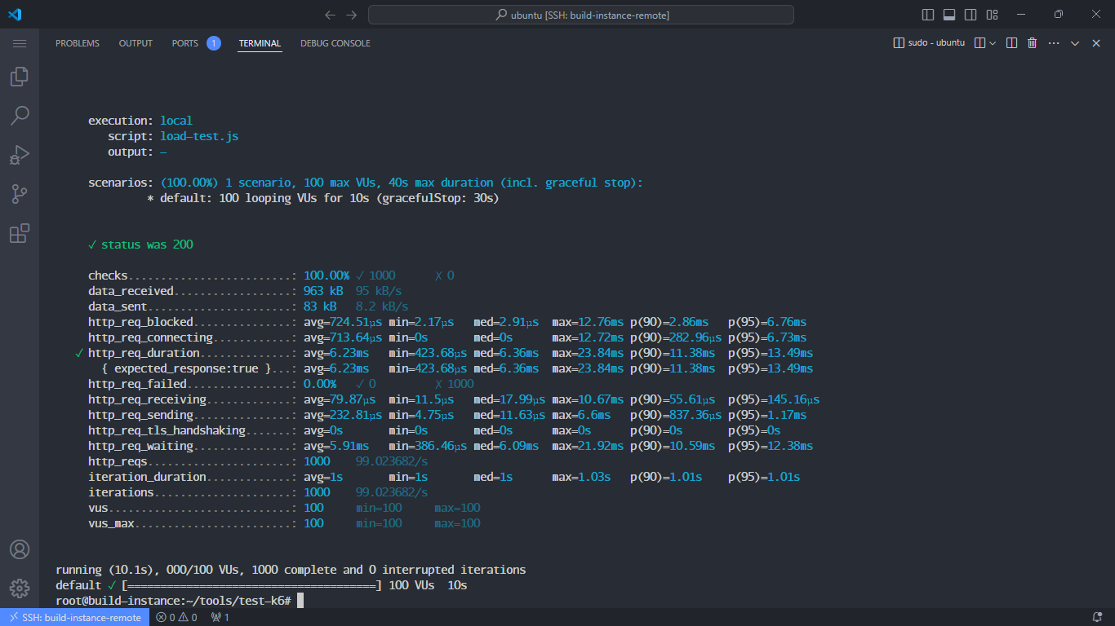Viewport: 1115px width, 626px height.
Task: Click the 'status was 200' check line
Action: [x=140, y=245]
